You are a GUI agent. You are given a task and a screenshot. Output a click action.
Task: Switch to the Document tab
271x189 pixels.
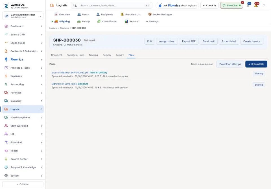(56, 55)
